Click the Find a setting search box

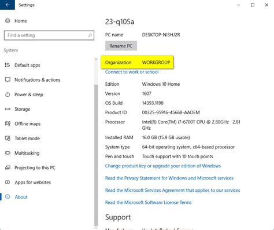(x=49, y=35)
